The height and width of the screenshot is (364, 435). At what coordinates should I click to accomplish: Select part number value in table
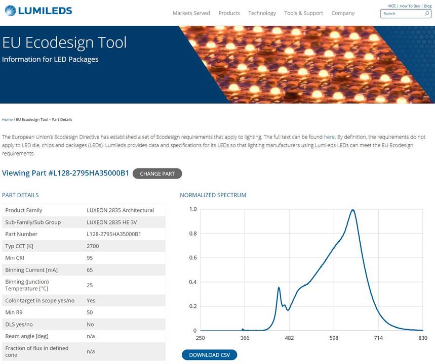click(114, 234)
